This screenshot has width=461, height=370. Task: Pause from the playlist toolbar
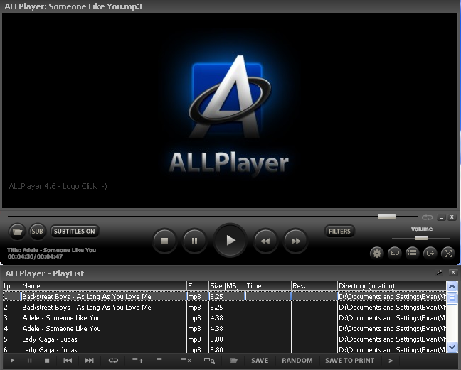tap(29, 360)
